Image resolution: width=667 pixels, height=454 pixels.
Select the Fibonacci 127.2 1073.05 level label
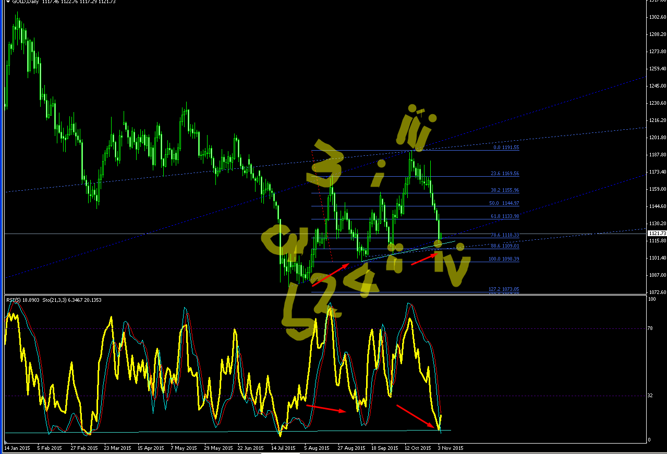(504, 289)
